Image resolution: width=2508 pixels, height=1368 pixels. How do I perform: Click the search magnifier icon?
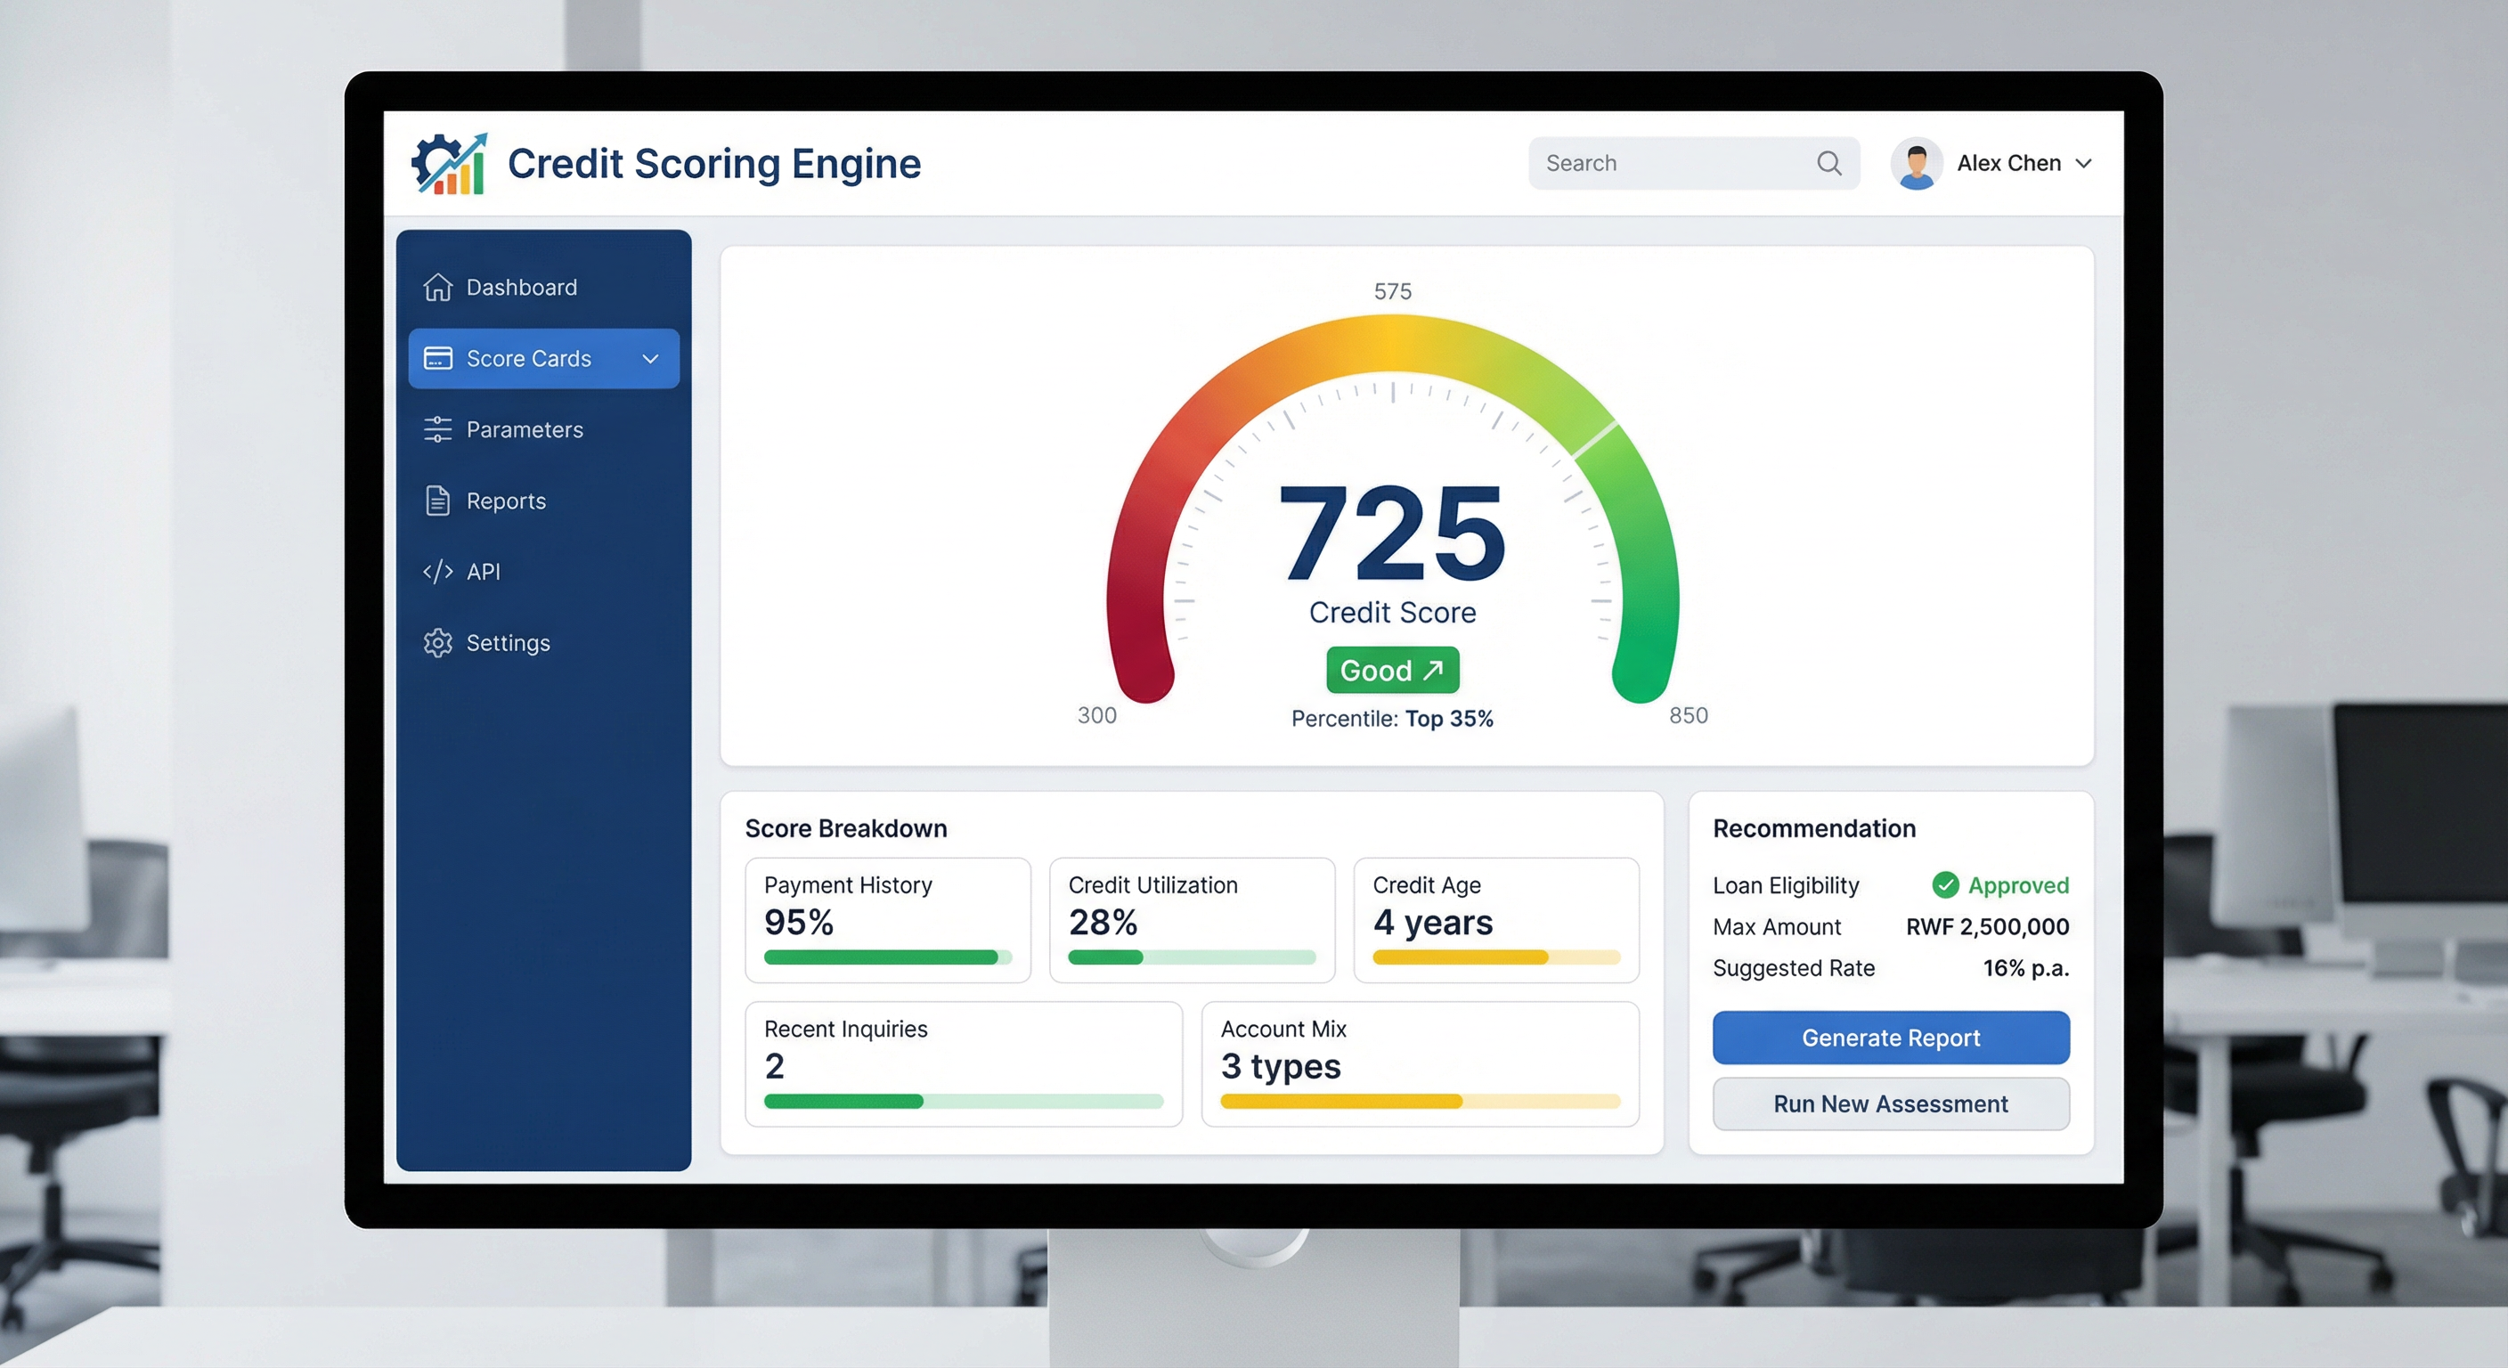coord(1828,164)
